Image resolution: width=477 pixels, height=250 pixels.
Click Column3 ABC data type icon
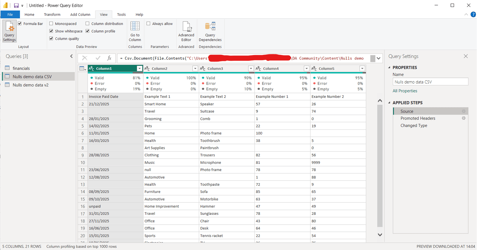point(203,69)
